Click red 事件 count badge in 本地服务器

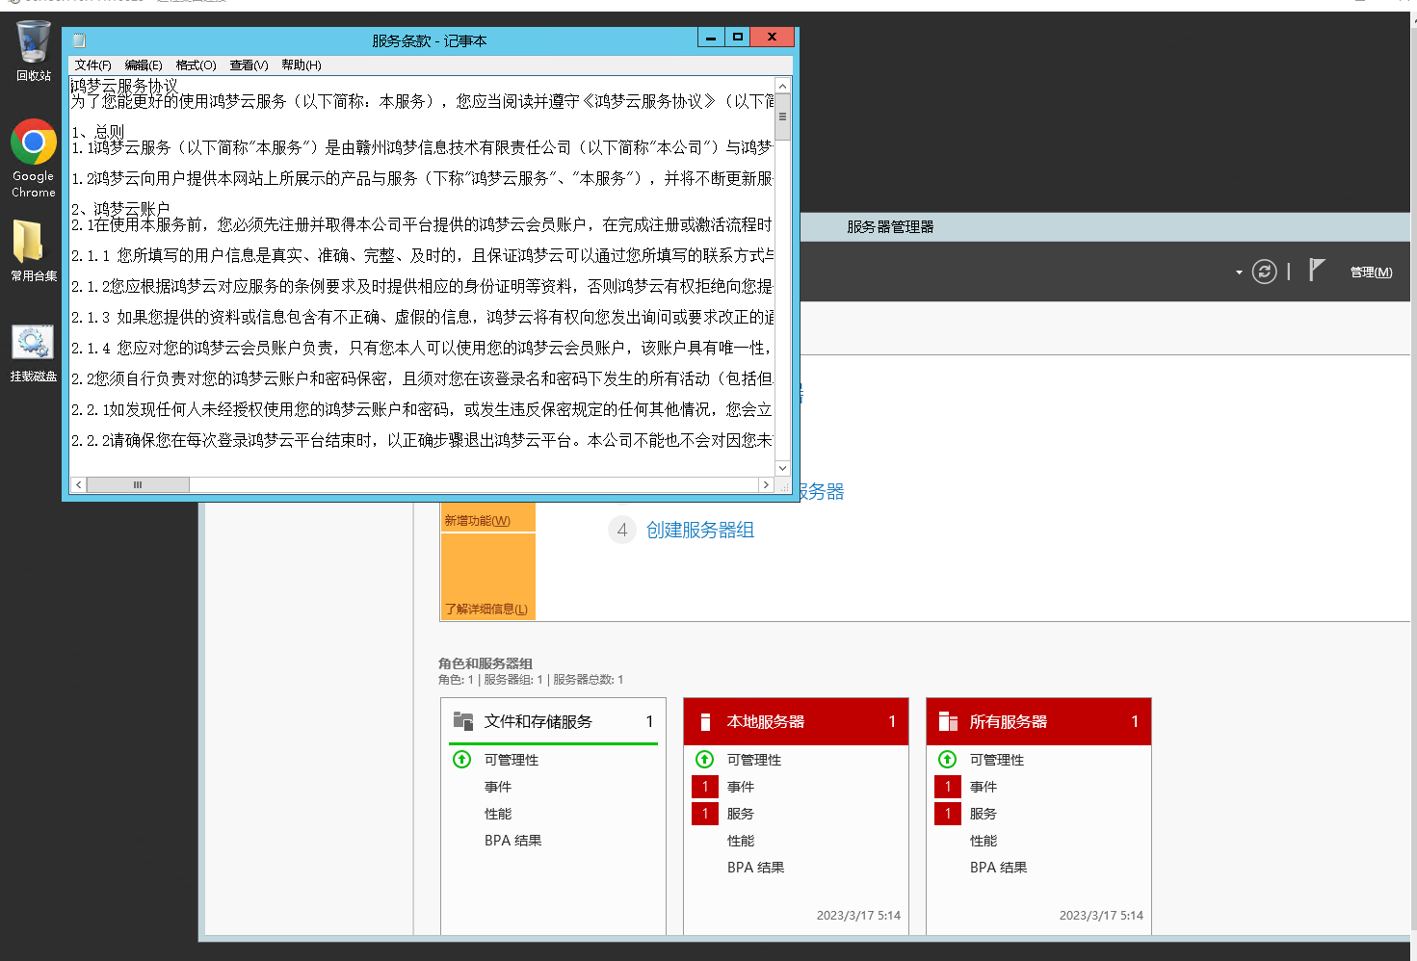tap(705, 787)
